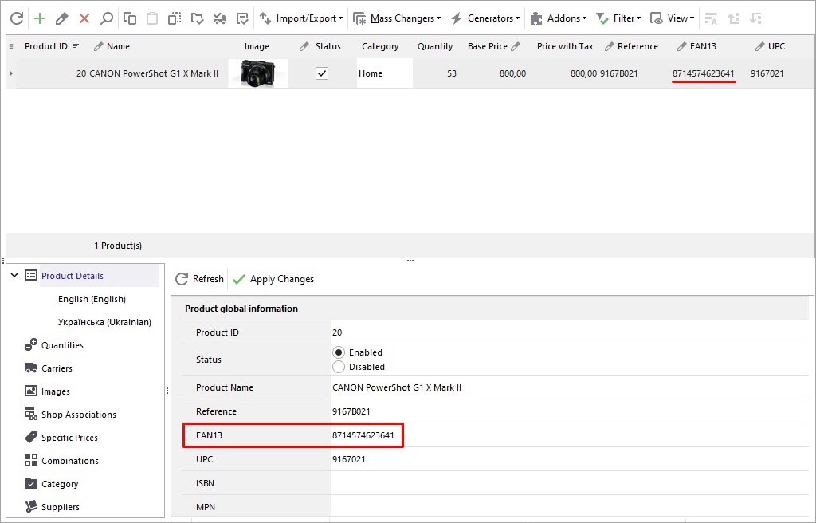Select the Enabled status radio button

(x=338, y=352)
